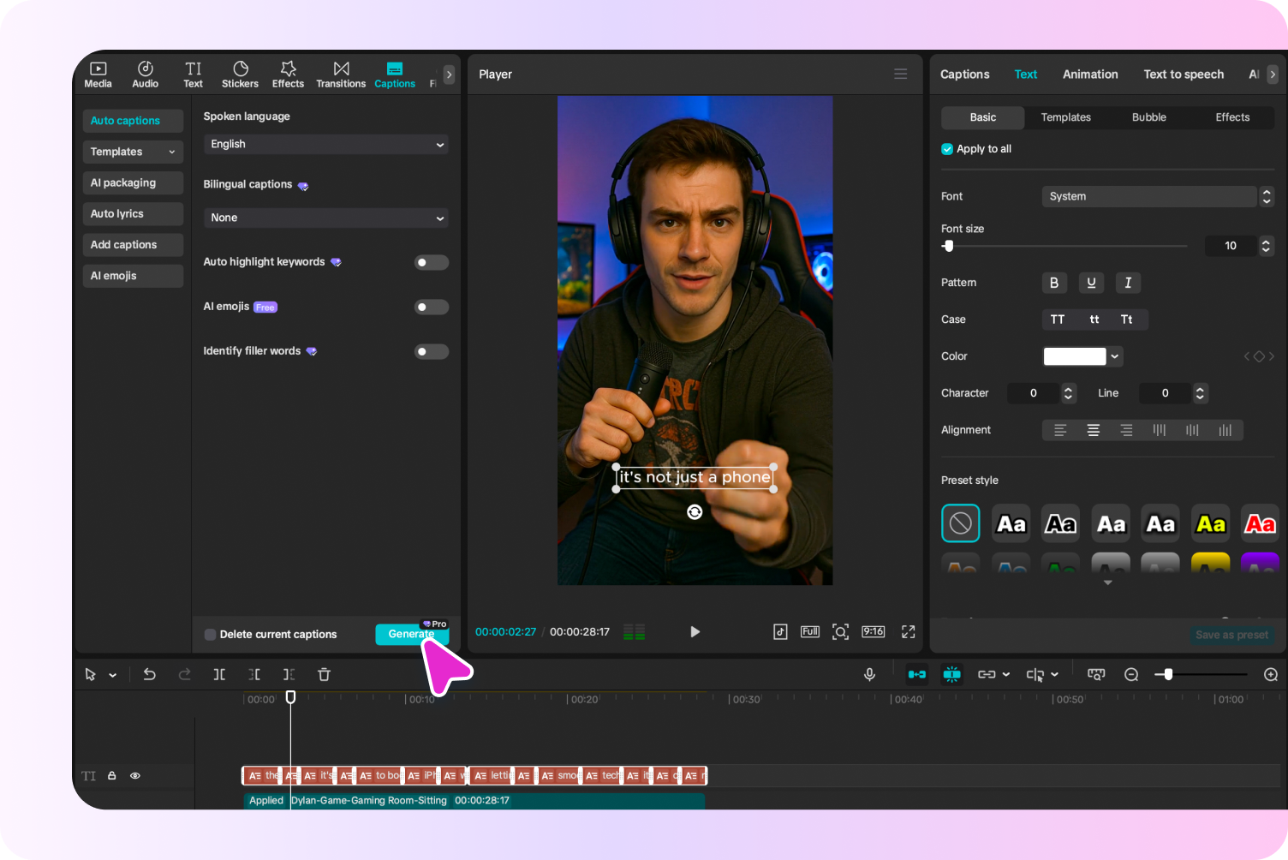
Task: Click the voiceover microphone icon above the timeline
Action: pos(869,674)
